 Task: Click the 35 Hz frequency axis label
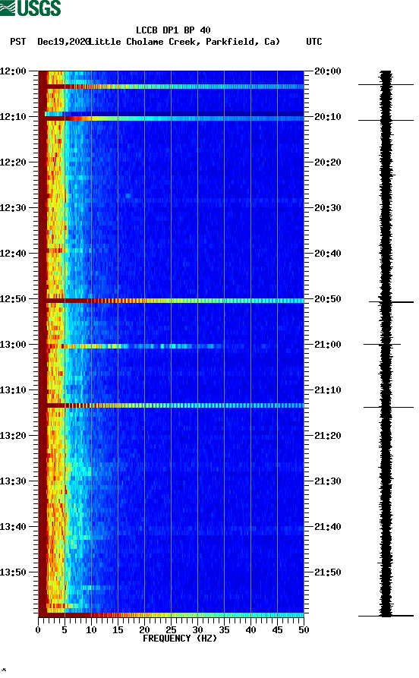[224, 630]
